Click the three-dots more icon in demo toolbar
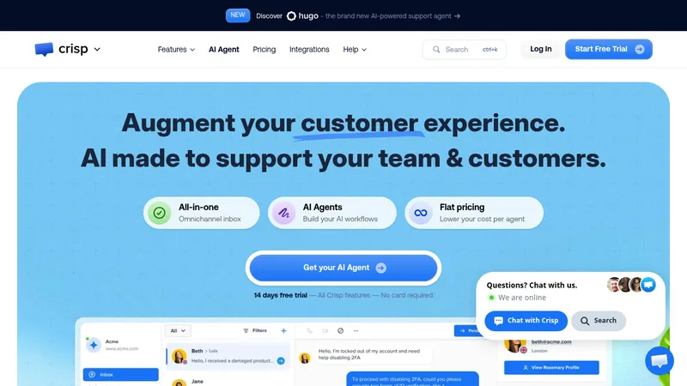 pyautogui.click(x=356, y=331)
